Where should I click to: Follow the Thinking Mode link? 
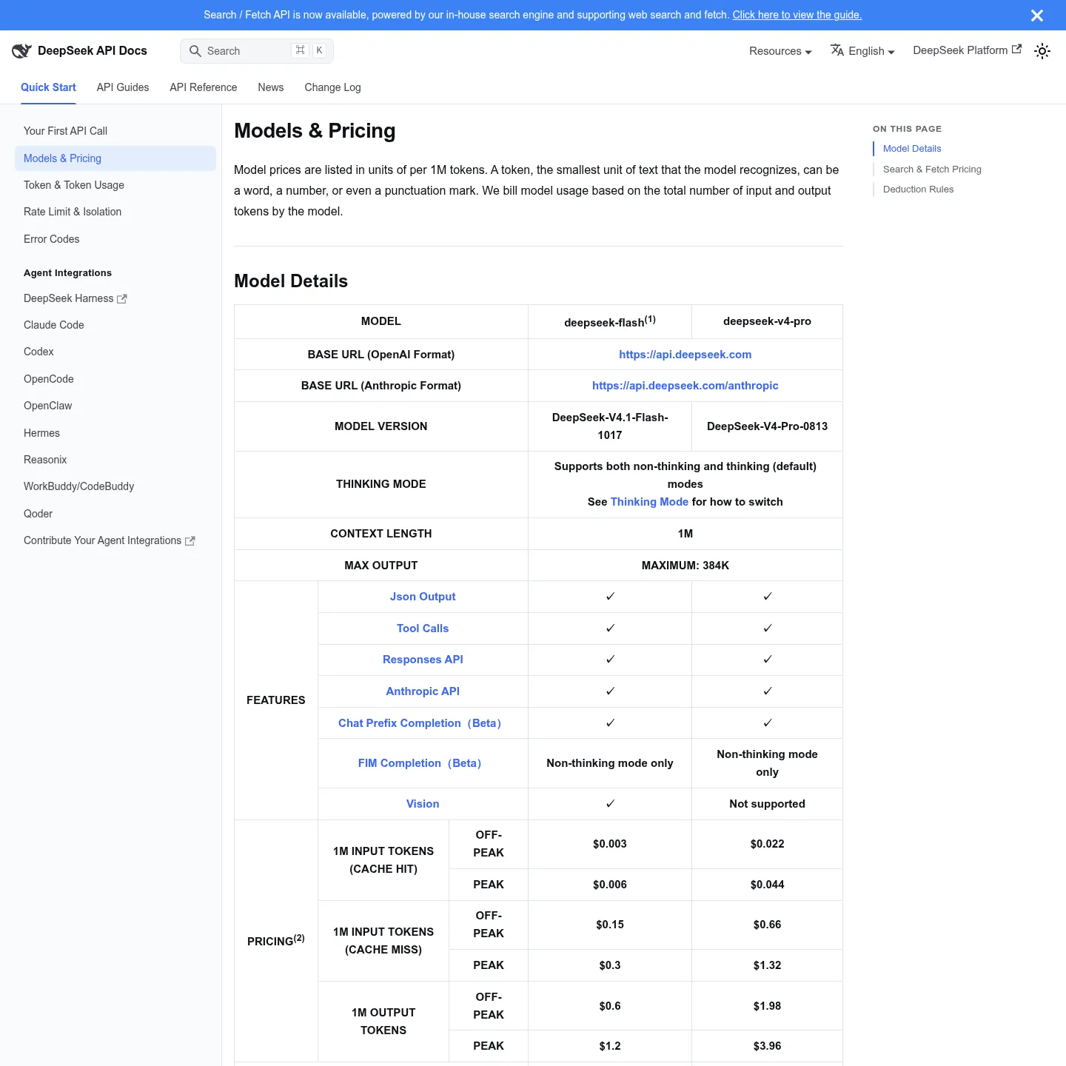click(649, 502)
